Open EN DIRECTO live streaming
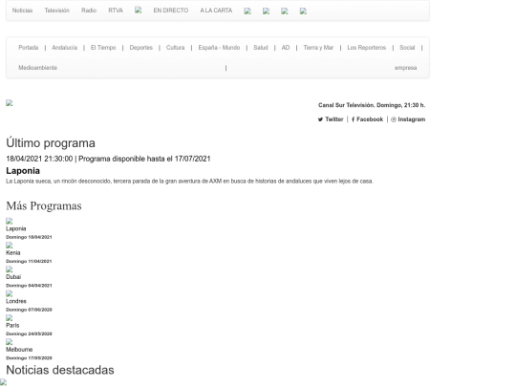Viewport: 516px width, 387px height. point(171,11)
